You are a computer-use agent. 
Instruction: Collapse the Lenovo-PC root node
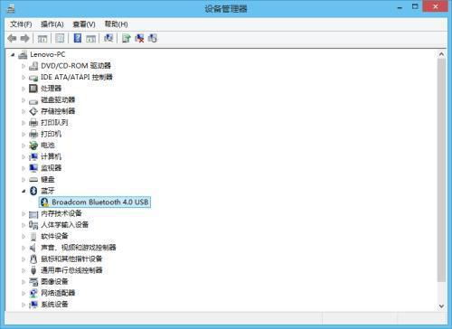point(13,54)
